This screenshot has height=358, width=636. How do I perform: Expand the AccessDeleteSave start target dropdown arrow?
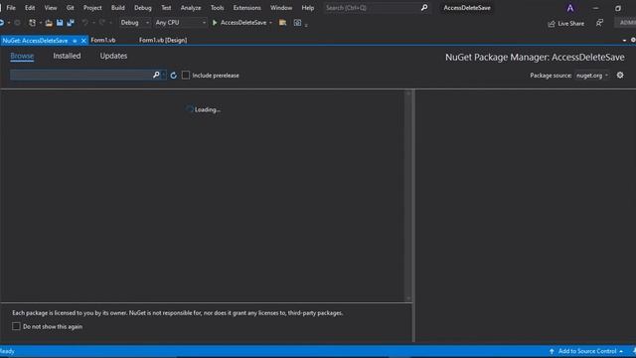click(x=271, y=23)
